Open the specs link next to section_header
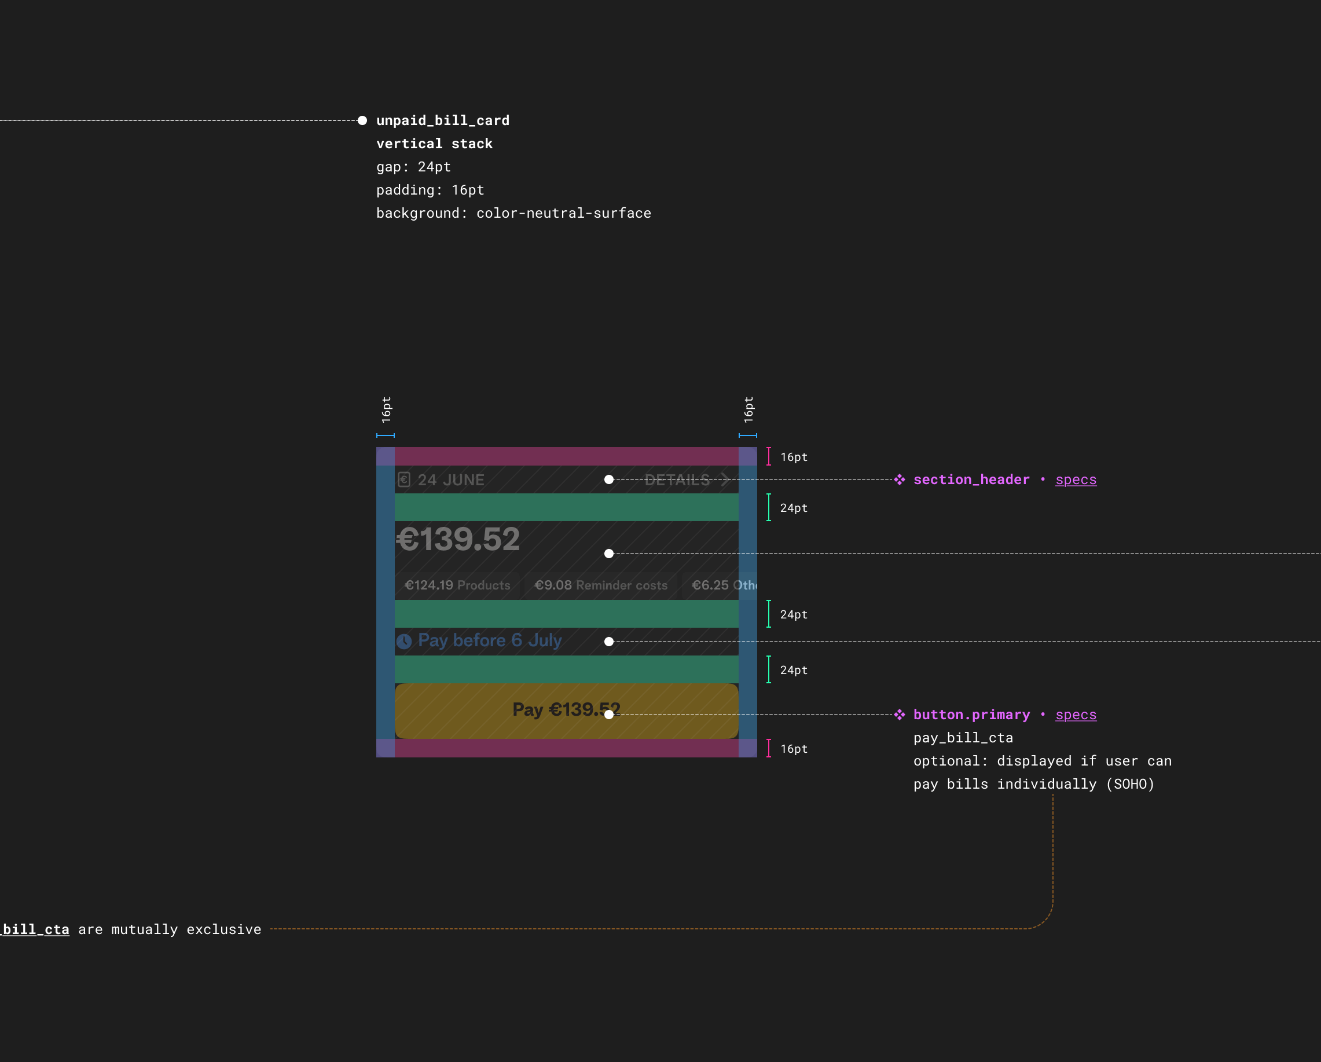 tap(1076, 480)
